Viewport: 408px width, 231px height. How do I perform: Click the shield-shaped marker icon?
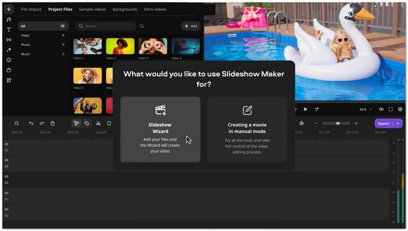pos(109,123)
